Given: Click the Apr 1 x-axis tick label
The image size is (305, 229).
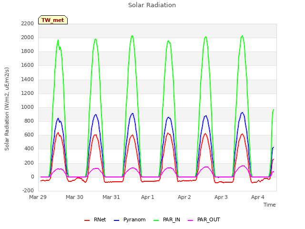Looking at the screenshot, I should coord(148,197).
